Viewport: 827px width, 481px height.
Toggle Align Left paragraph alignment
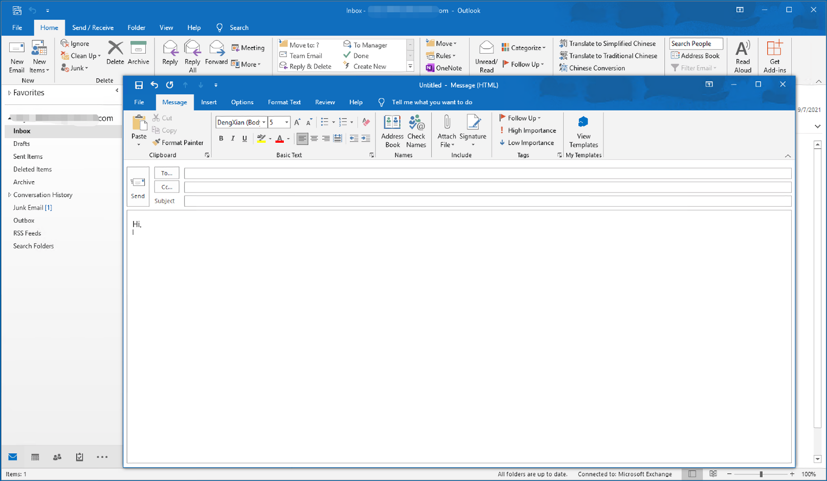point(302,139)
